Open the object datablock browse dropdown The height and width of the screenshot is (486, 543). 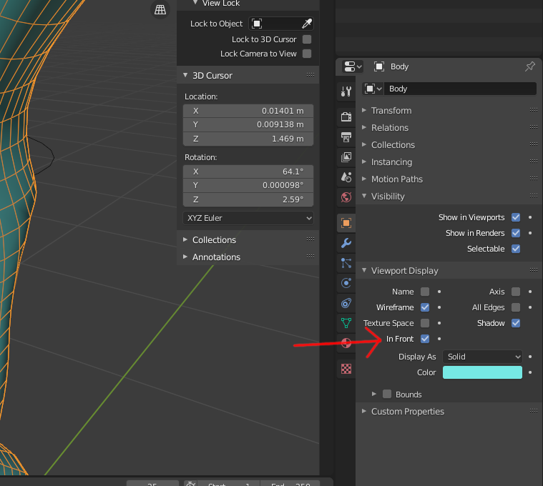point(373,89)
